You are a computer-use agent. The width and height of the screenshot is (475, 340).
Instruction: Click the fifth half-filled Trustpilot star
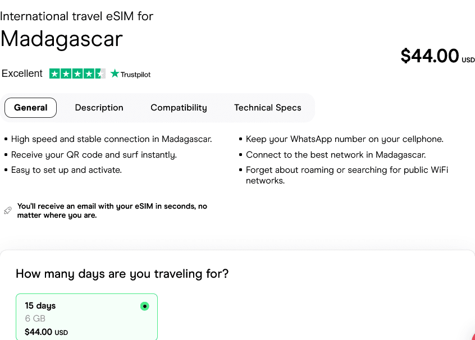tap(100, 73)
